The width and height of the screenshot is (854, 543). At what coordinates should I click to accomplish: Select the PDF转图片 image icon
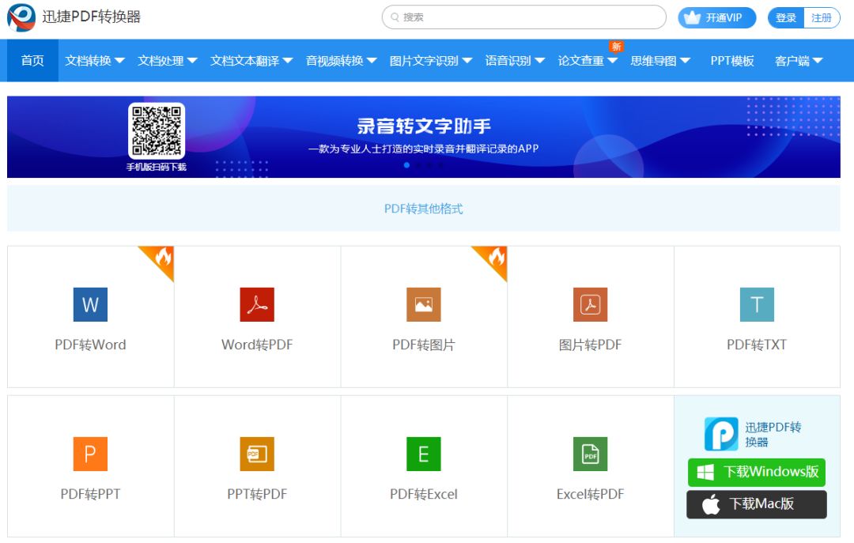click(x=424, y=304)
